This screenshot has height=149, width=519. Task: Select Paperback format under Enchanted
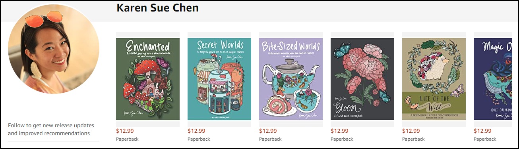(127, 139)
